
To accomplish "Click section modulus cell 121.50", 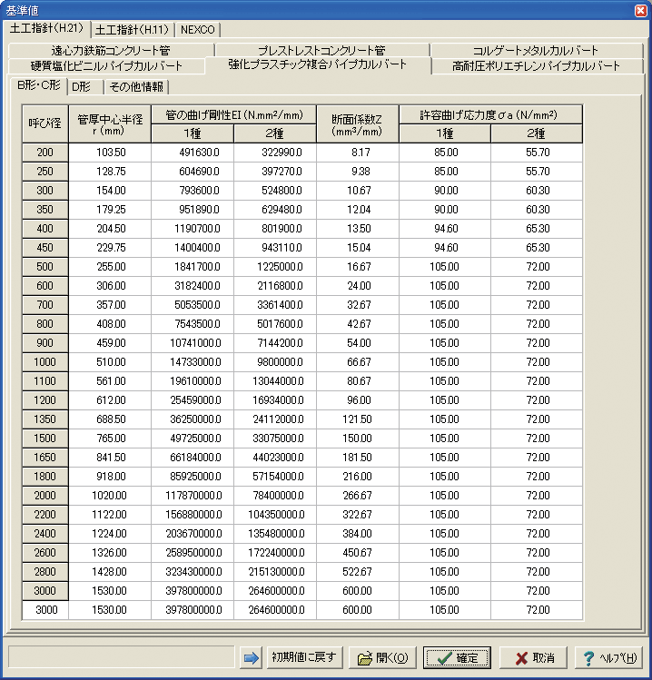I will tap(358, 419).
